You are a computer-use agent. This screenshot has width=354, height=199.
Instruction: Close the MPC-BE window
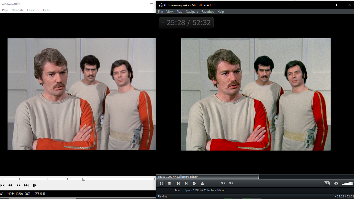349,5
